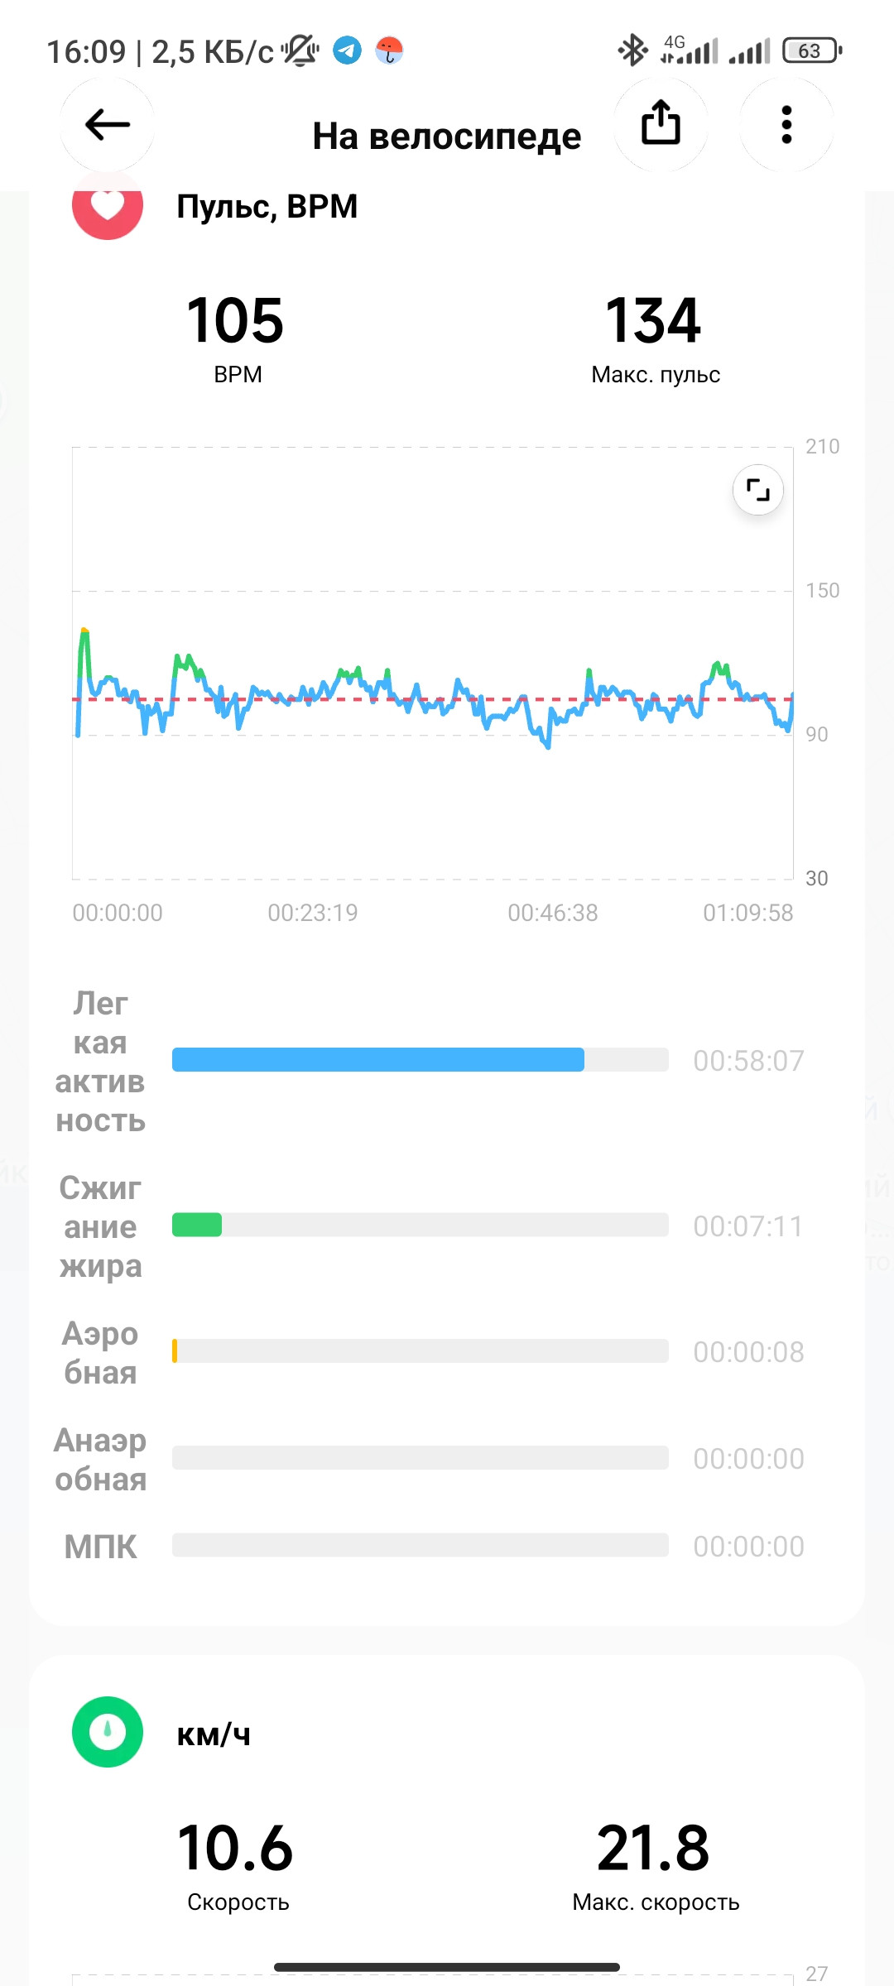Tap the 134 max pulse value
The width and height of the screenshot is (894, 1986).
coord(654,321)
